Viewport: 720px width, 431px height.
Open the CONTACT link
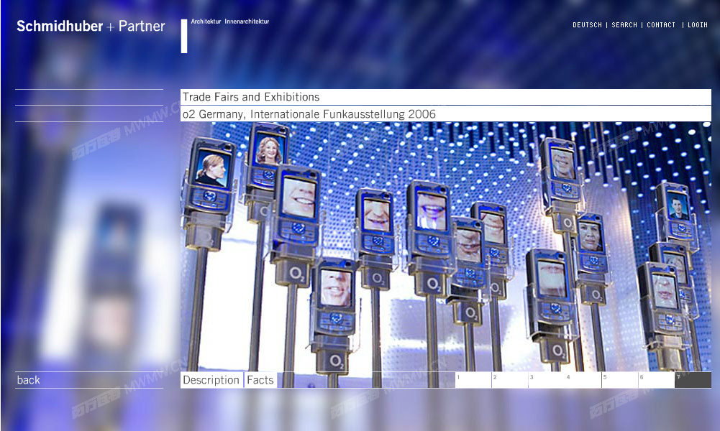tap(661, 24)
